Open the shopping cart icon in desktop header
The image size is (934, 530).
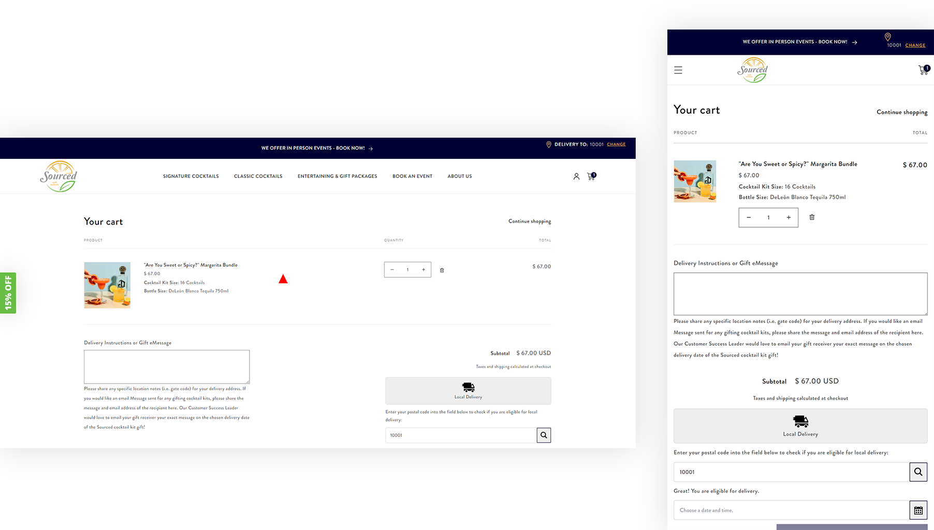click(591, 176)
